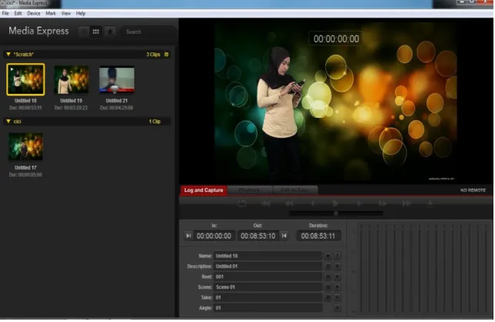Open the Mark menu

[x=51, y=13]
